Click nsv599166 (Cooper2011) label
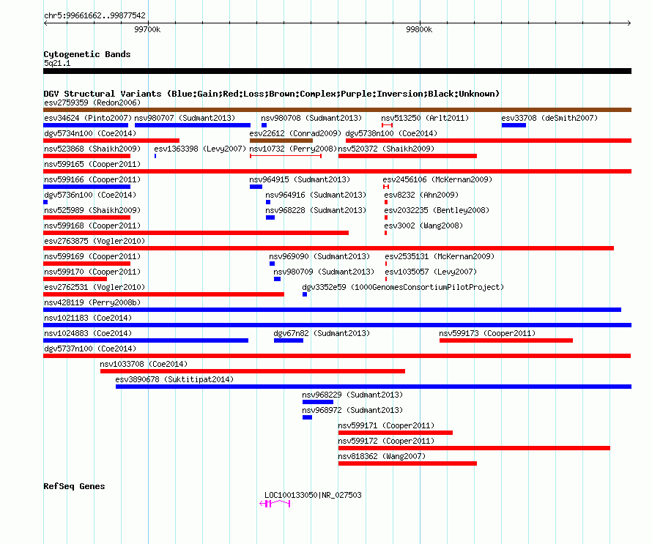The width and height of the screenshot is (652, 544). pyautogui.click(x=92, y=179)
